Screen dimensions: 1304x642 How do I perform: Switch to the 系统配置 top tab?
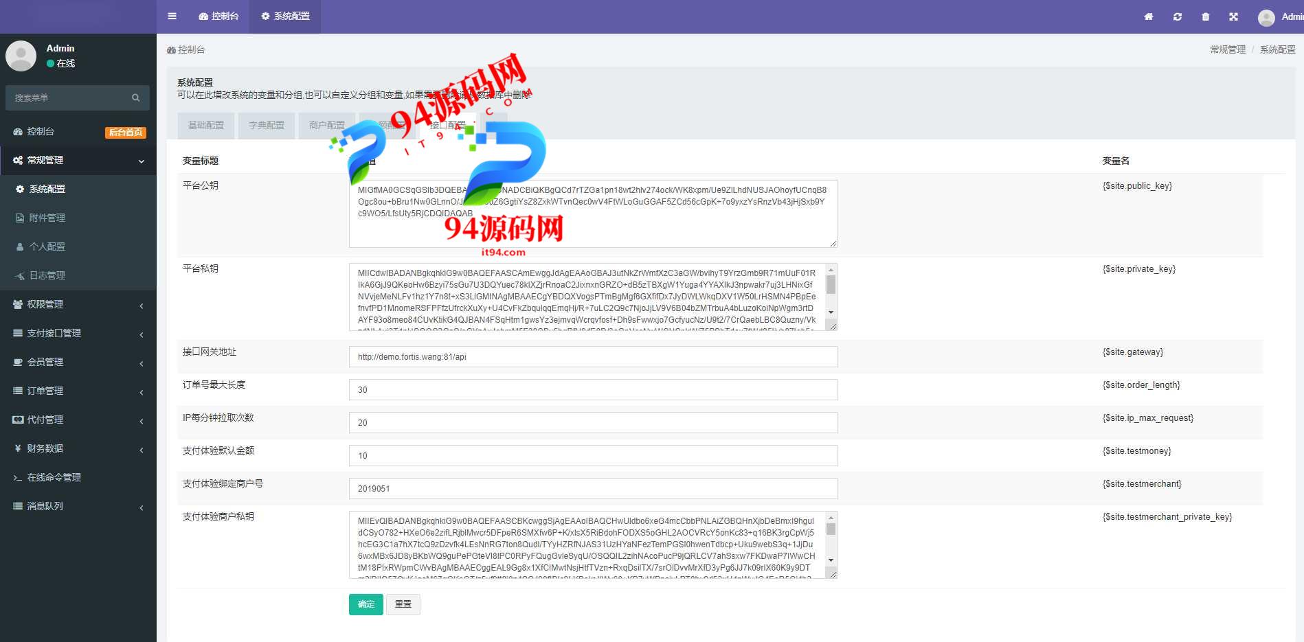[285, 16]
